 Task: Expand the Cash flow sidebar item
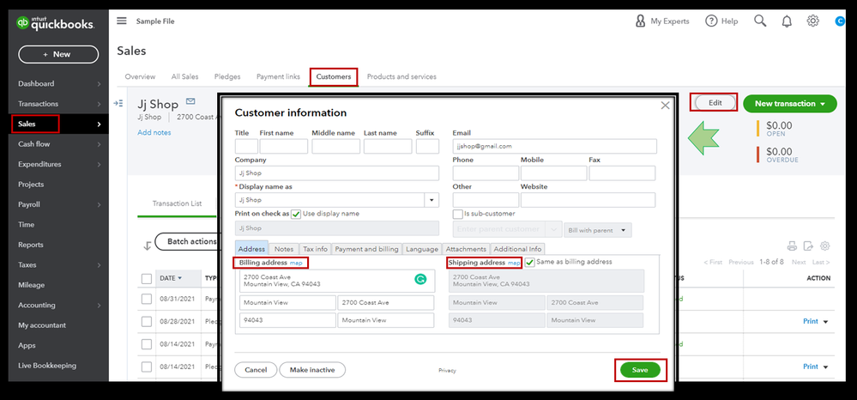pos(59,144)
